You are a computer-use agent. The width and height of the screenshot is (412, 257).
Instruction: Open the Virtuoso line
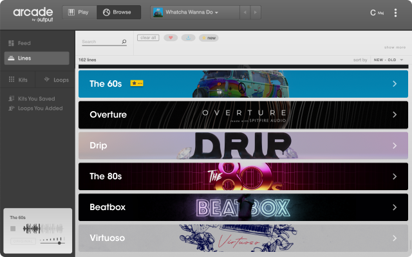coord(243,238)
